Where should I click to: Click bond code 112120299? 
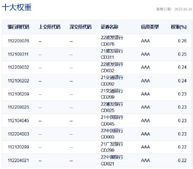tap(18, 147)
